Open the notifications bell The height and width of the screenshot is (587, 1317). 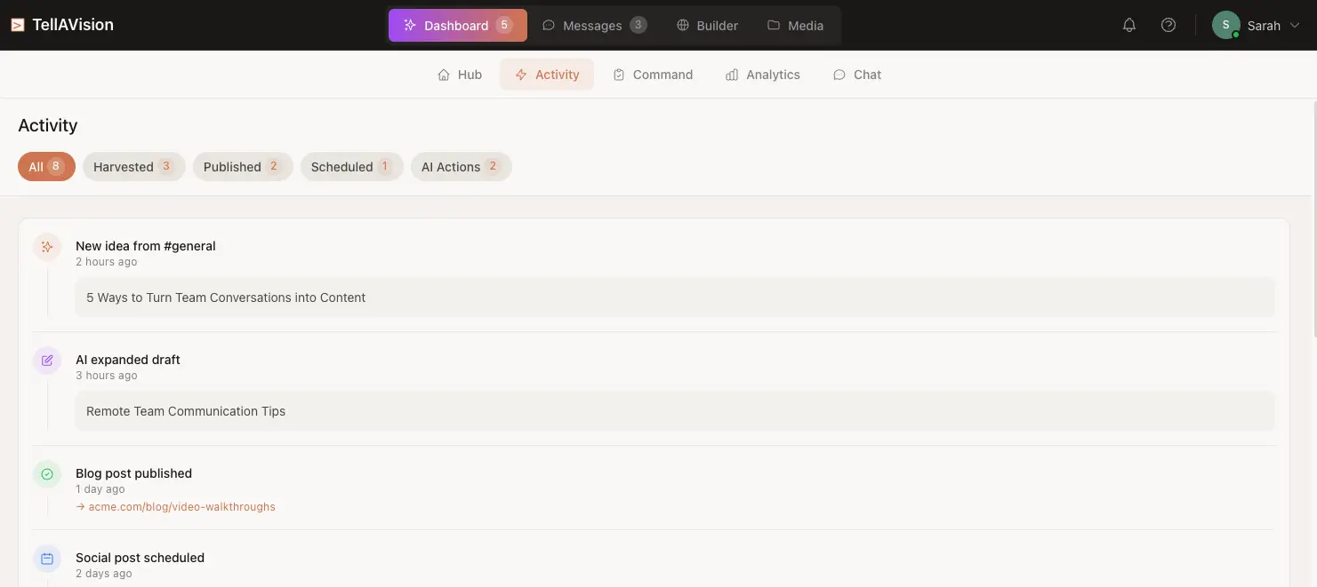(1128, 25)
